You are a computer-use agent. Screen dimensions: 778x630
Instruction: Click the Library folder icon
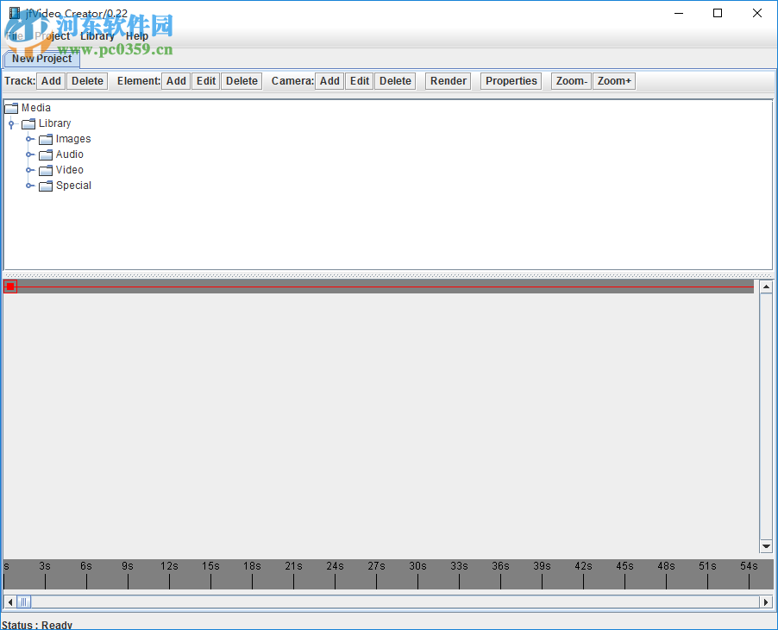tap(28, 123)
